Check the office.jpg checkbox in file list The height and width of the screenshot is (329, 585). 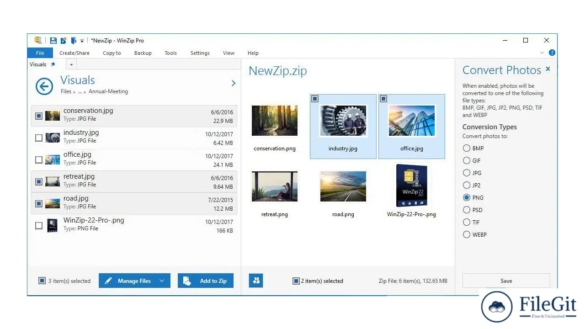tap(39, 160)
